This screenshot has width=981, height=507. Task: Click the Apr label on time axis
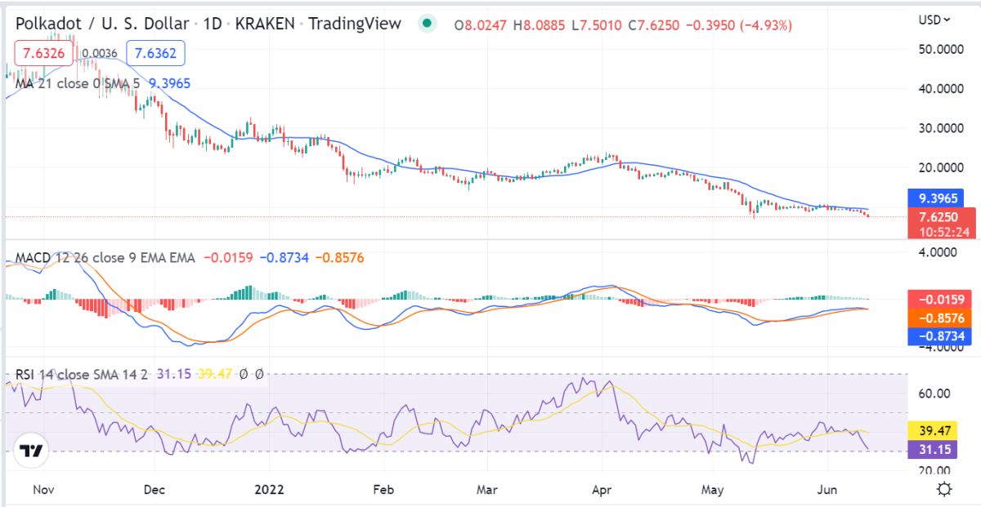[602, 490]
